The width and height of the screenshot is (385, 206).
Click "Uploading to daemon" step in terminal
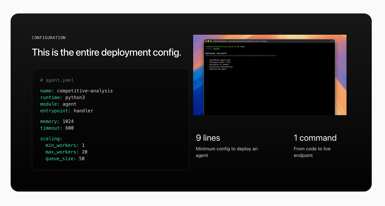point(218,64)
